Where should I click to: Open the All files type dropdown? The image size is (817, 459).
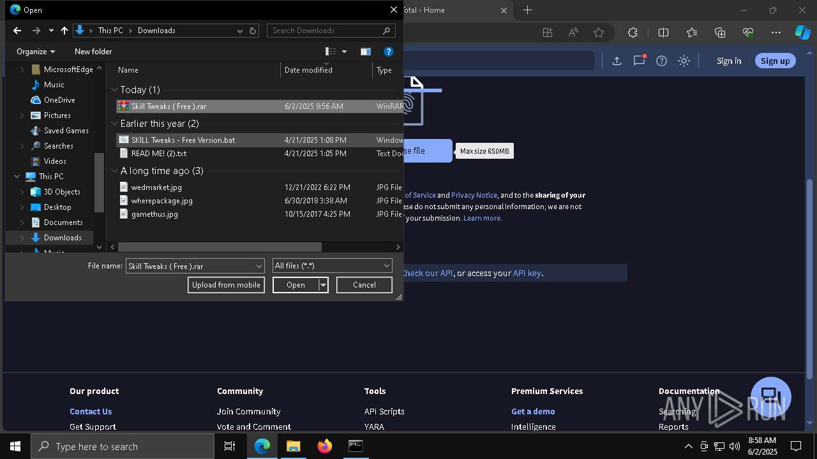pyautogui.click(x=332, y=266)
